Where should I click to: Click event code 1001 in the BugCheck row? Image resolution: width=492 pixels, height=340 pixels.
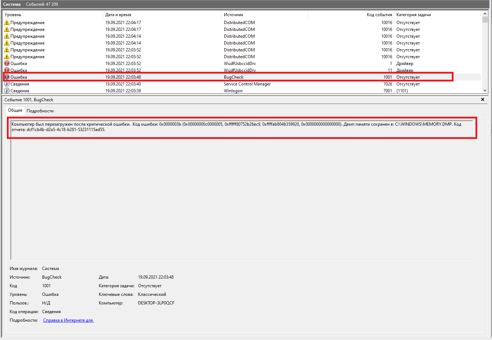[x=387, y=77]
